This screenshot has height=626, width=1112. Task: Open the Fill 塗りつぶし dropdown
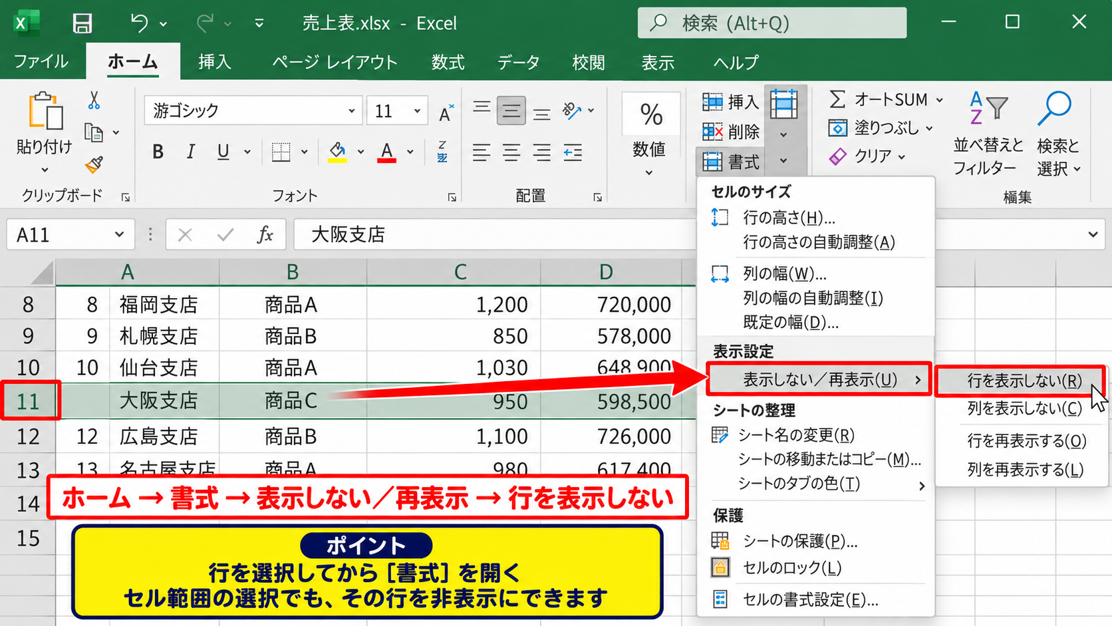(929, 128)
